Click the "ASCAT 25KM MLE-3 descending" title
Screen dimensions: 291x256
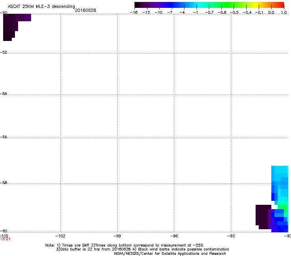[41, 6]
